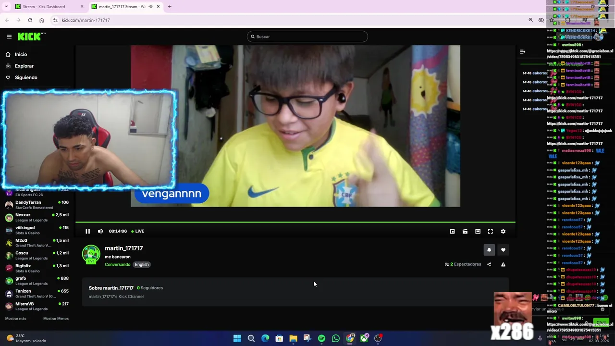Report the stream with the warning triangle

pos(503,264)
